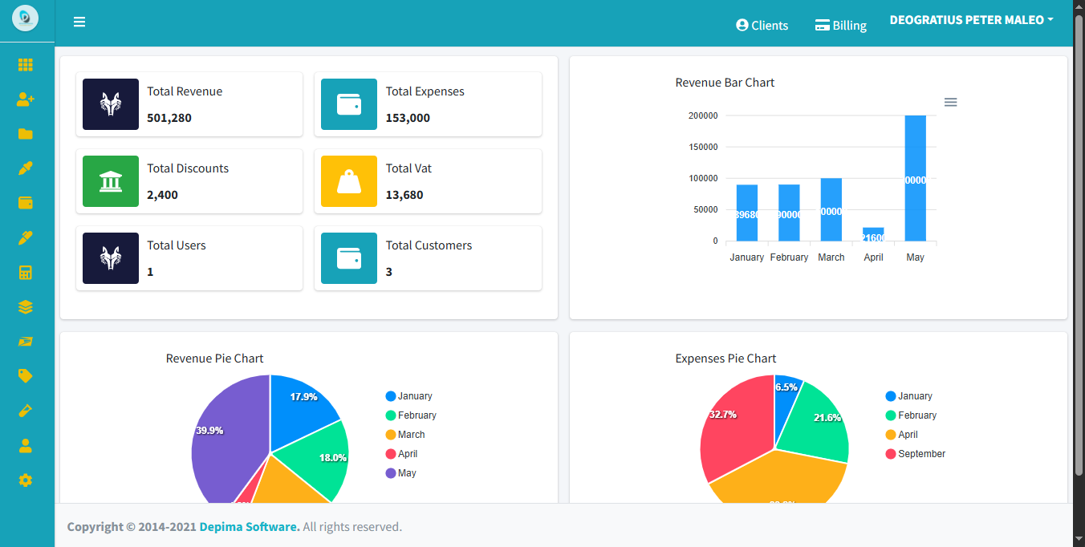
Task: Open Billing in the top navigation
Action: pos(841,26)
